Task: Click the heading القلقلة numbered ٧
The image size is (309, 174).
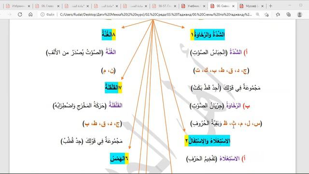Action: (x=113, y=87)
